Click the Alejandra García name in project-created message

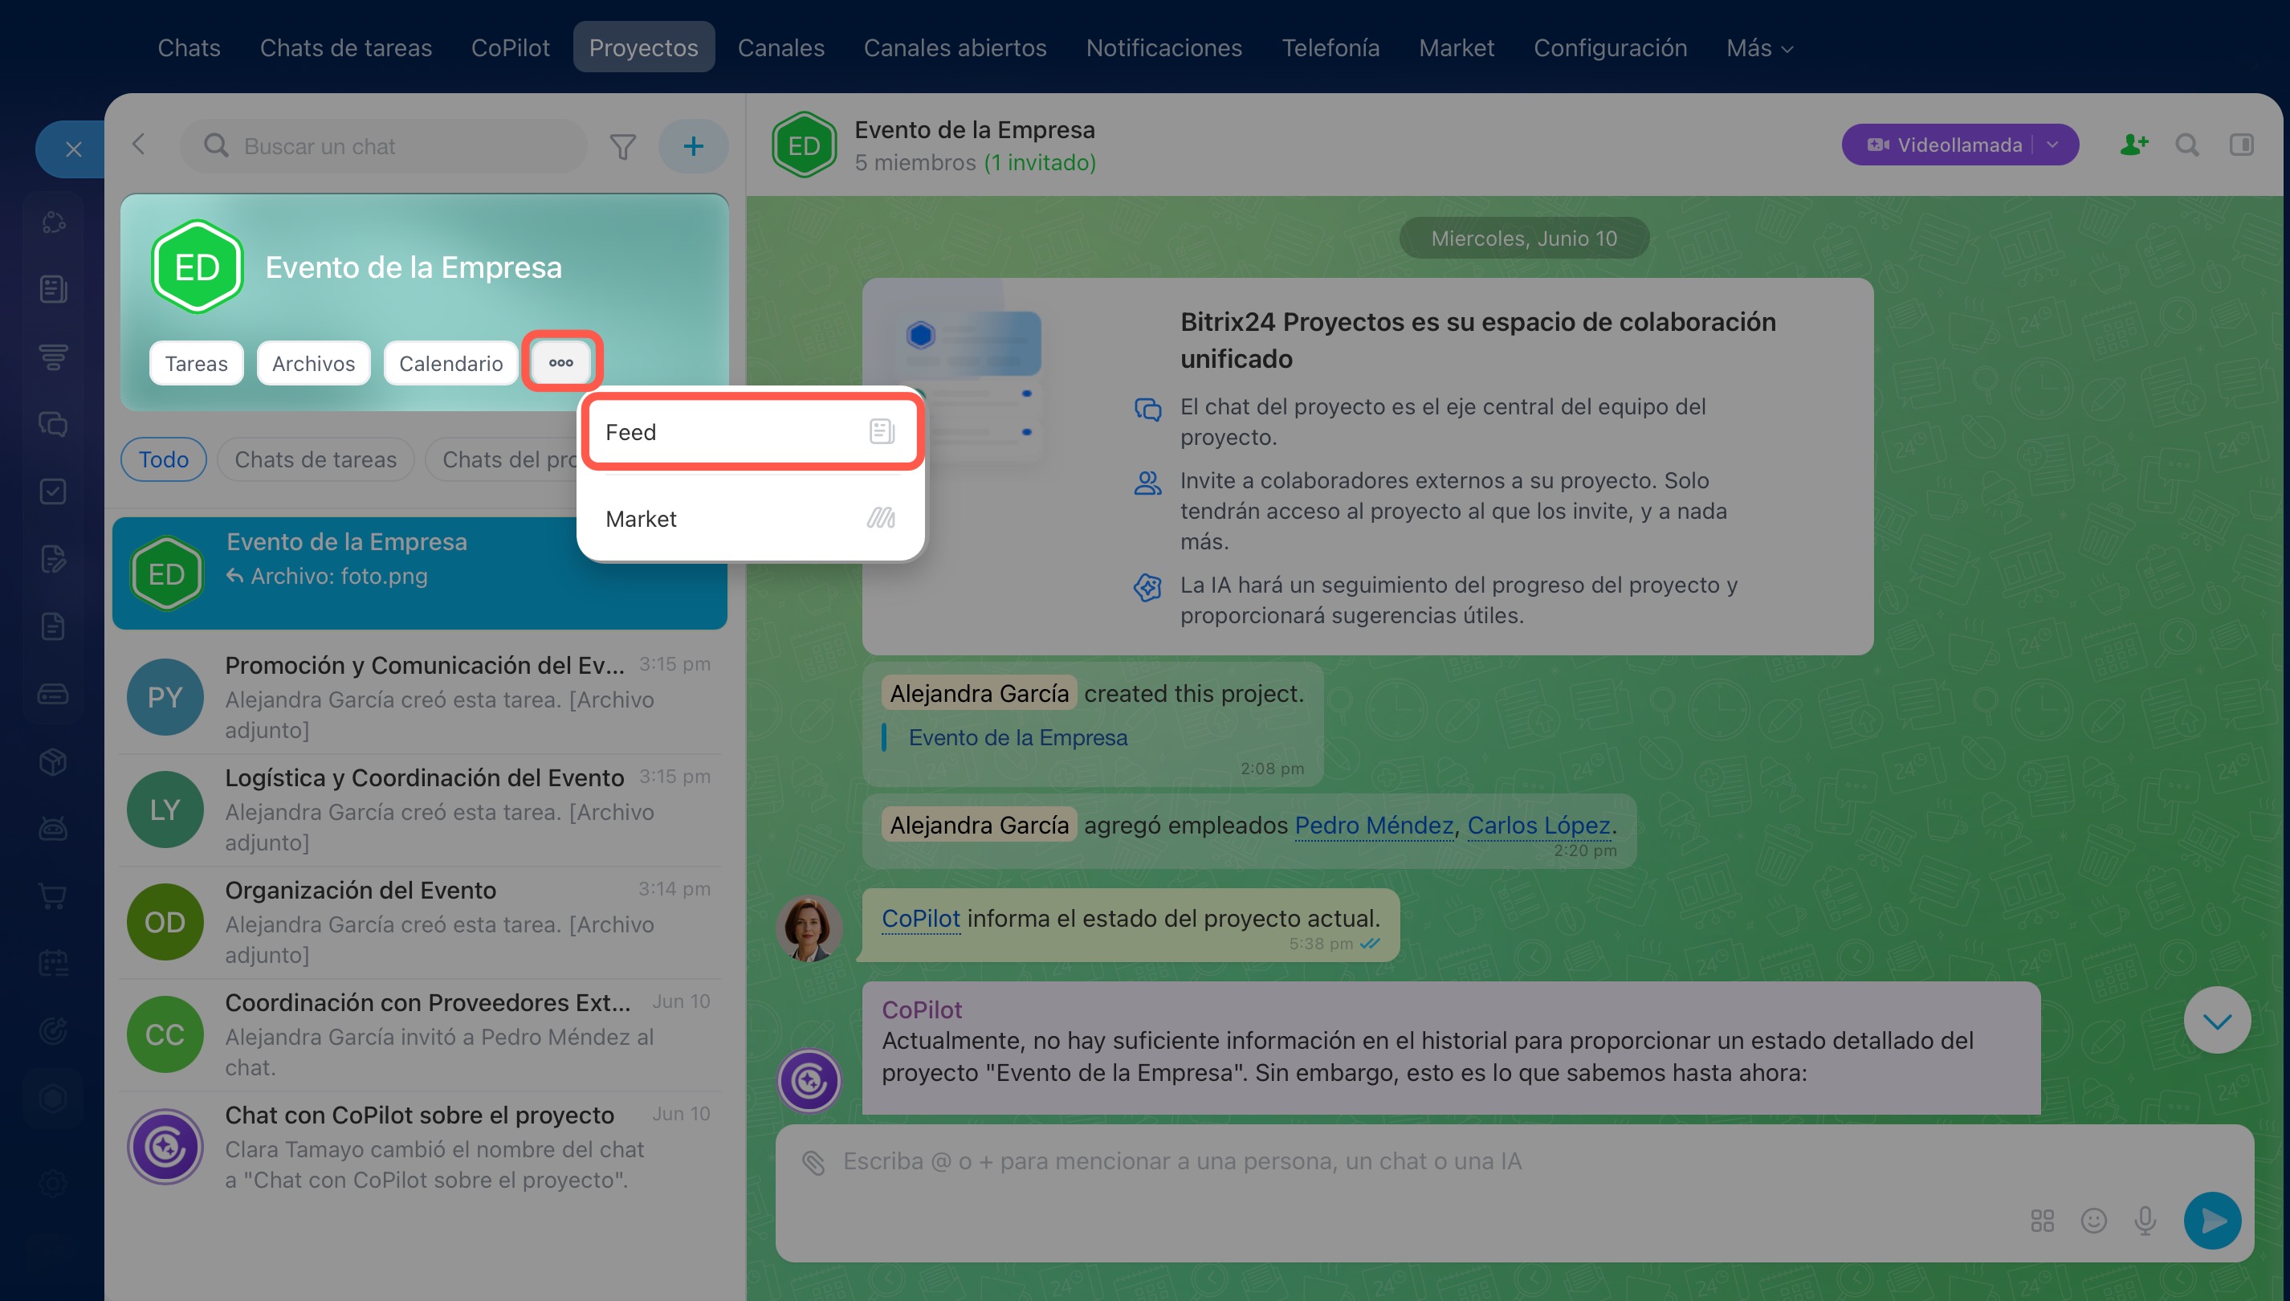coord(979,695)
